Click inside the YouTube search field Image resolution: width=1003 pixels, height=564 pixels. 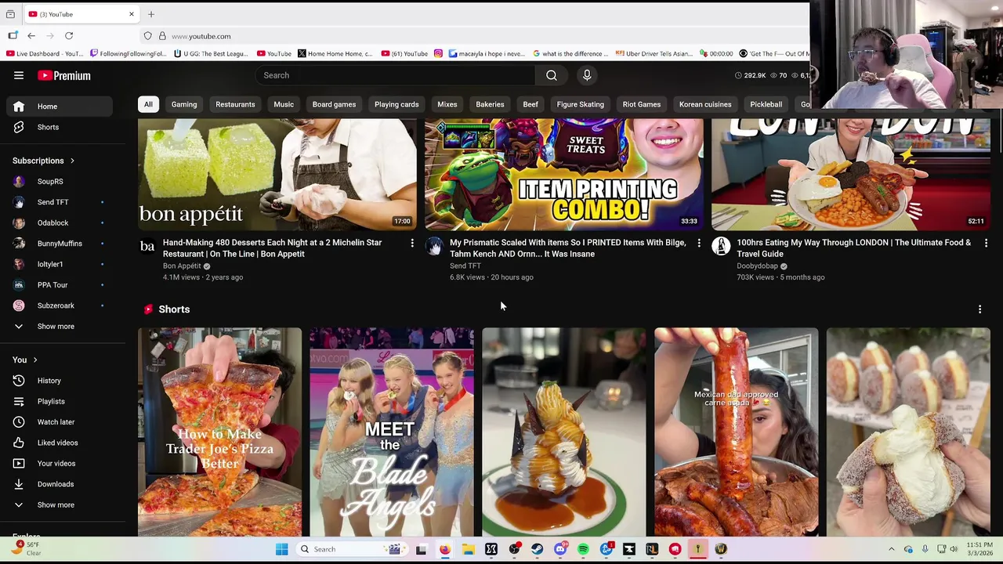tap(396, 75)
